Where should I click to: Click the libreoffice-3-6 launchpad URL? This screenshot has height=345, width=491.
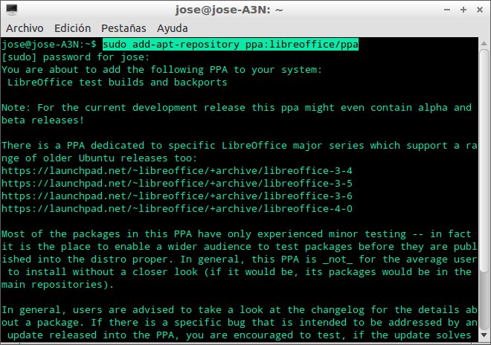click(x=177, y=196)
